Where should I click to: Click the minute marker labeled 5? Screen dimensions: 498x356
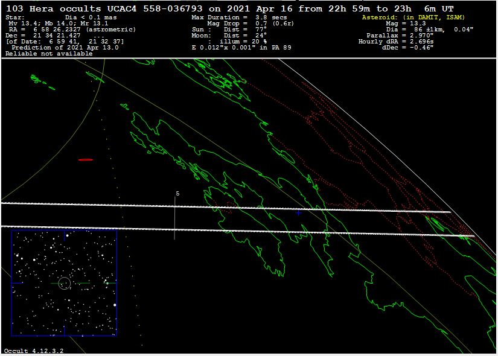point(177,194)
